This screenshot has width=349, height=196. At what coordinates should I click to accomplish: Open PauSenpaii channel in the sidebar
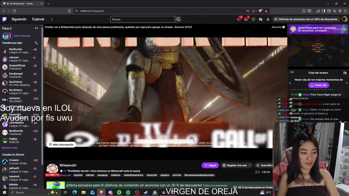pyautogui.click(x=20, y=75)
